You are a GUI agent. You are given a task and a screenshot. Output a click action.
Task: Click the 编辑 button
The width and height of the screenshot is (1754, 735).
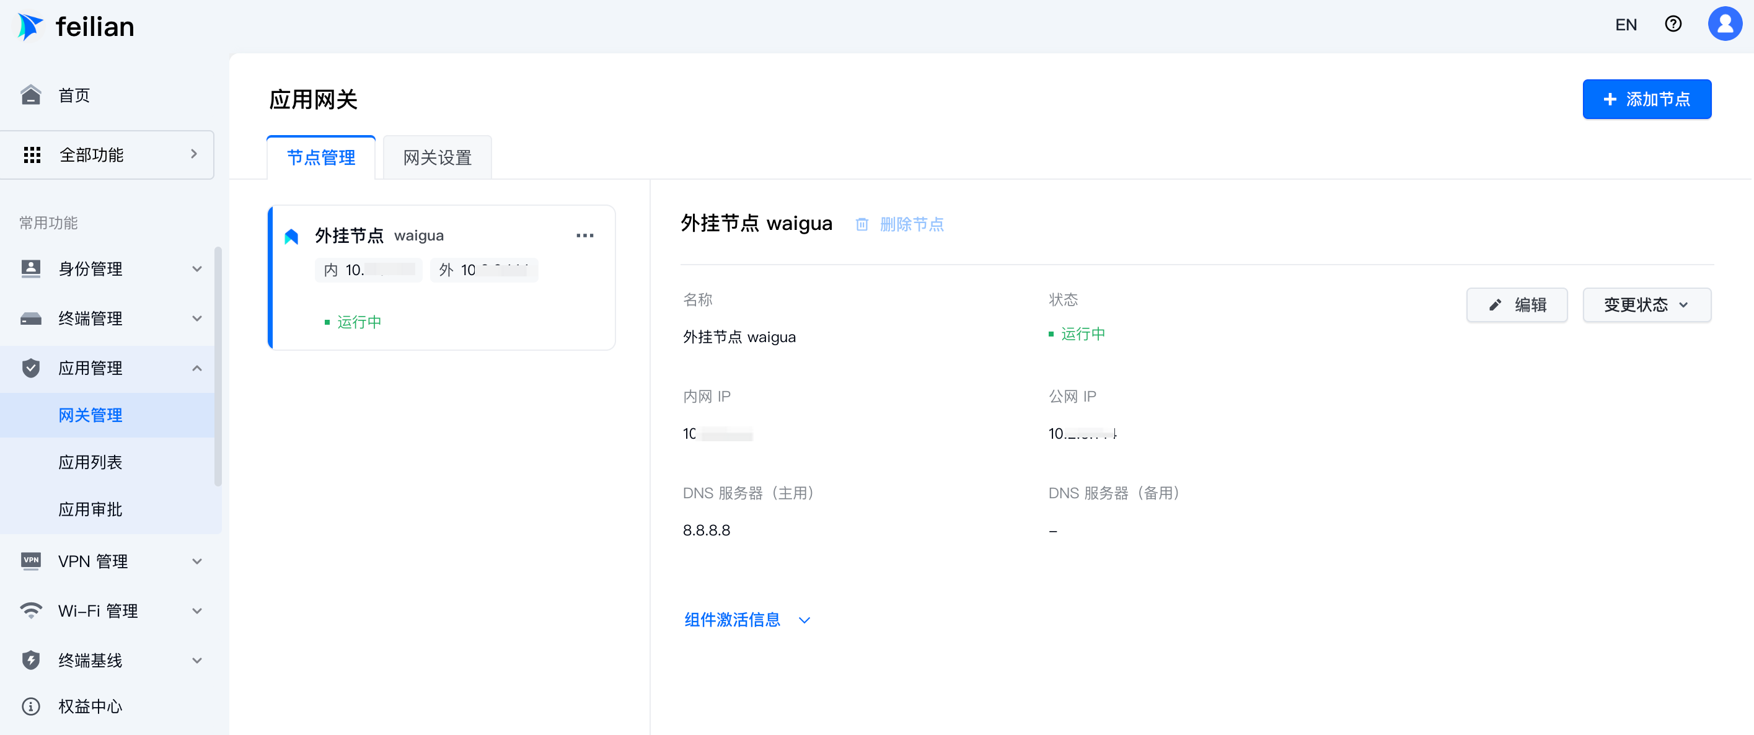pyautogui.click(x=1517, y=305)
